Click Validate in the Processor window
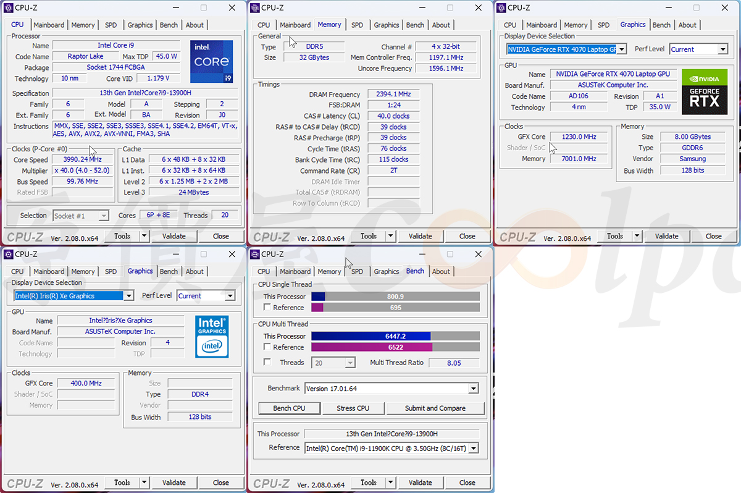The image size is (741, 493). click(174, 236)
